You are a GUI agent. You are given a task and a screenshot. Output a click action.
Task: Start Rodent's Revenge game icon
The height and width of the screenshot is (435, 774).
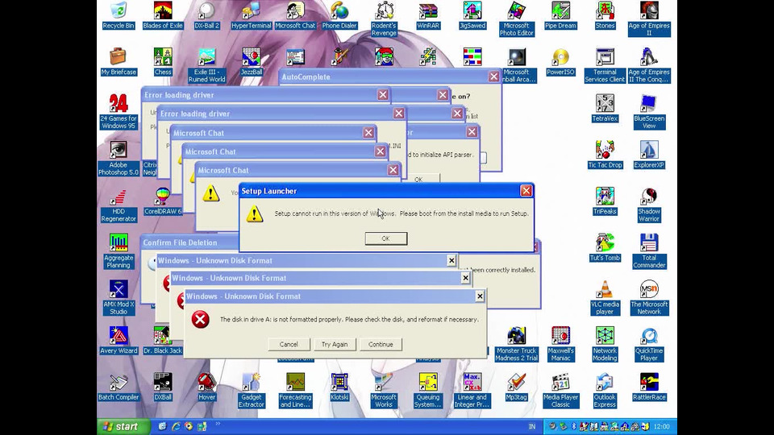(384, 19)
